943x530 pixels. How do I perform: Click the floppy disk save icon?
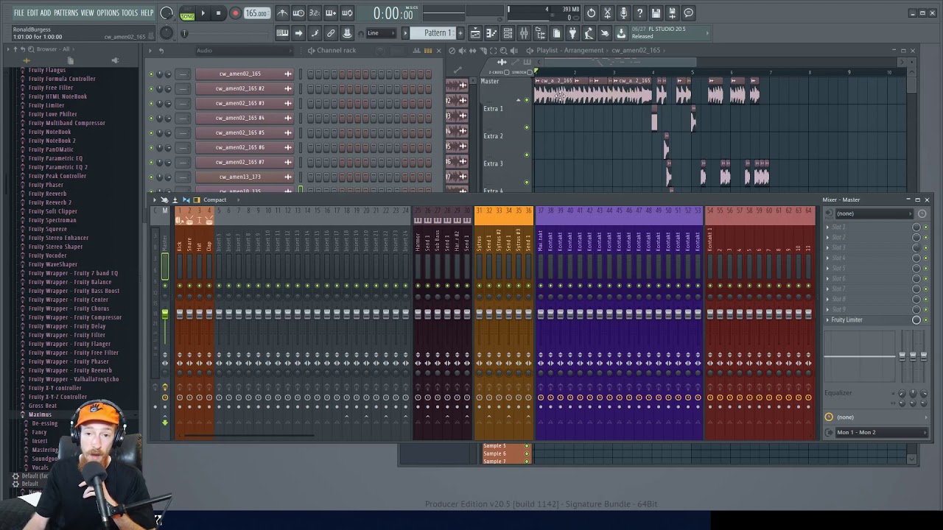pyautogui.click(x=656, y=13)
